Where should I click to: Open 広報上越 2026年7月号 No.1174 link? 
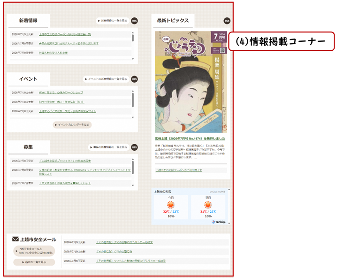coord(190,139)
